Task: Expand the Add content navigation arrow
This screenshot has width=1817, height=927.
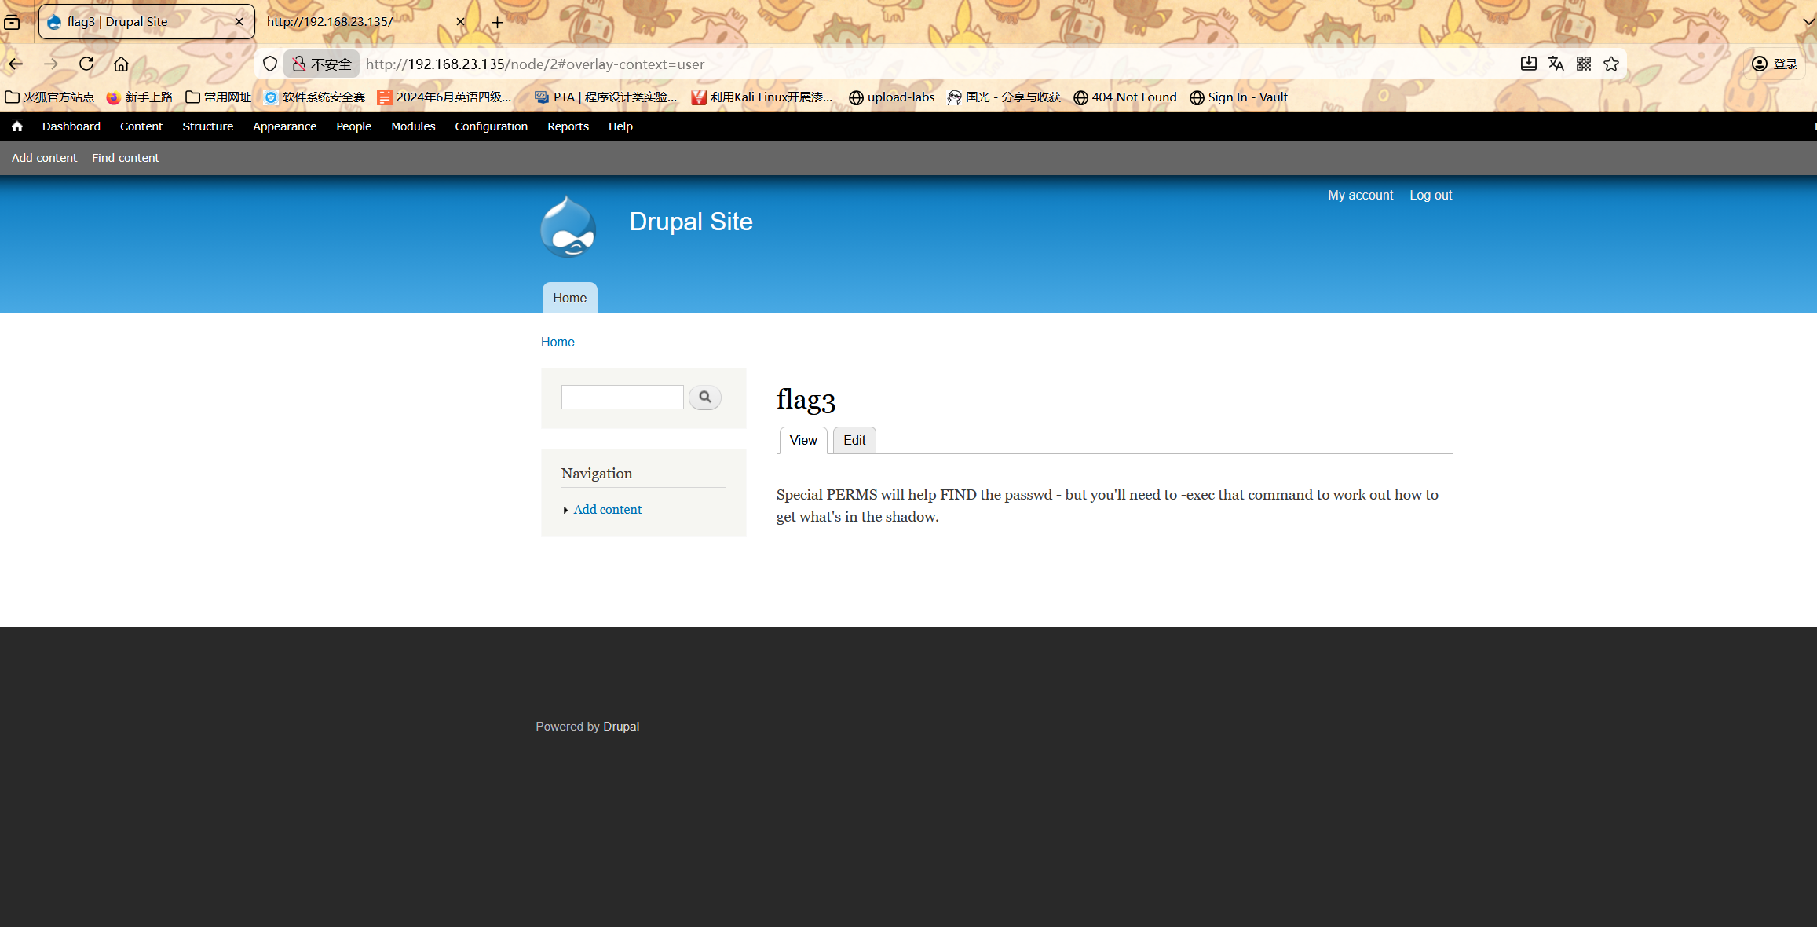Action: click(565, 511)
